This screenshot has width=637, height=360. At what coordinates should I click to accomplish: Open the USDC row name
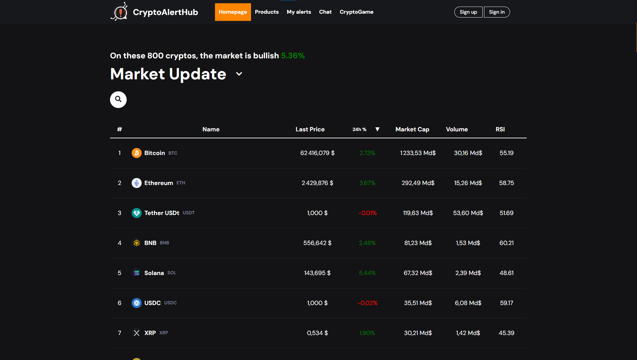tap(153, 303)
